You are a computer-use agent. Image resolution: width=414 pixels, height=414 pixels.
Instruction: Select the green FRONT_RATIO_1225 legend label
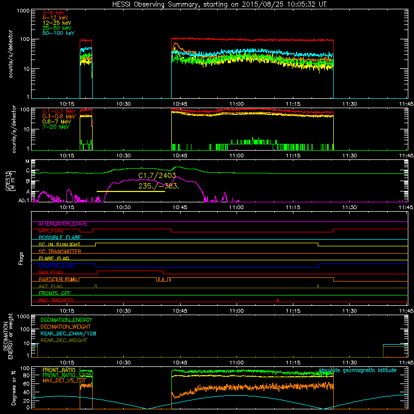(x=67, y=375)
